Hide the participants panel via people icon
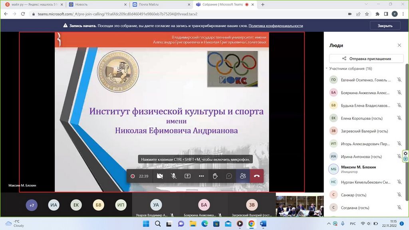 (243, 176)
